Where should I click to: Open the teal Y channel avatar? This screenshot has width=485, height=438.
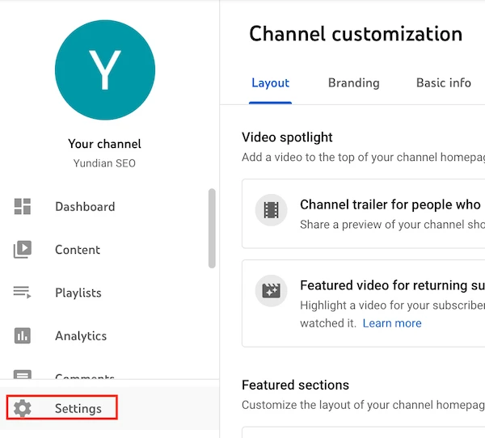point(105,70)
